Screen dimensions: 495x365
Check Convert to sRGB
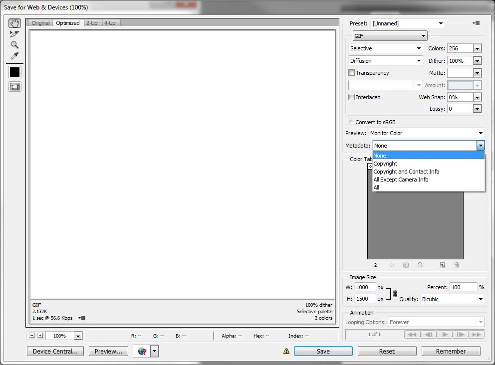[x=351, y=122]
